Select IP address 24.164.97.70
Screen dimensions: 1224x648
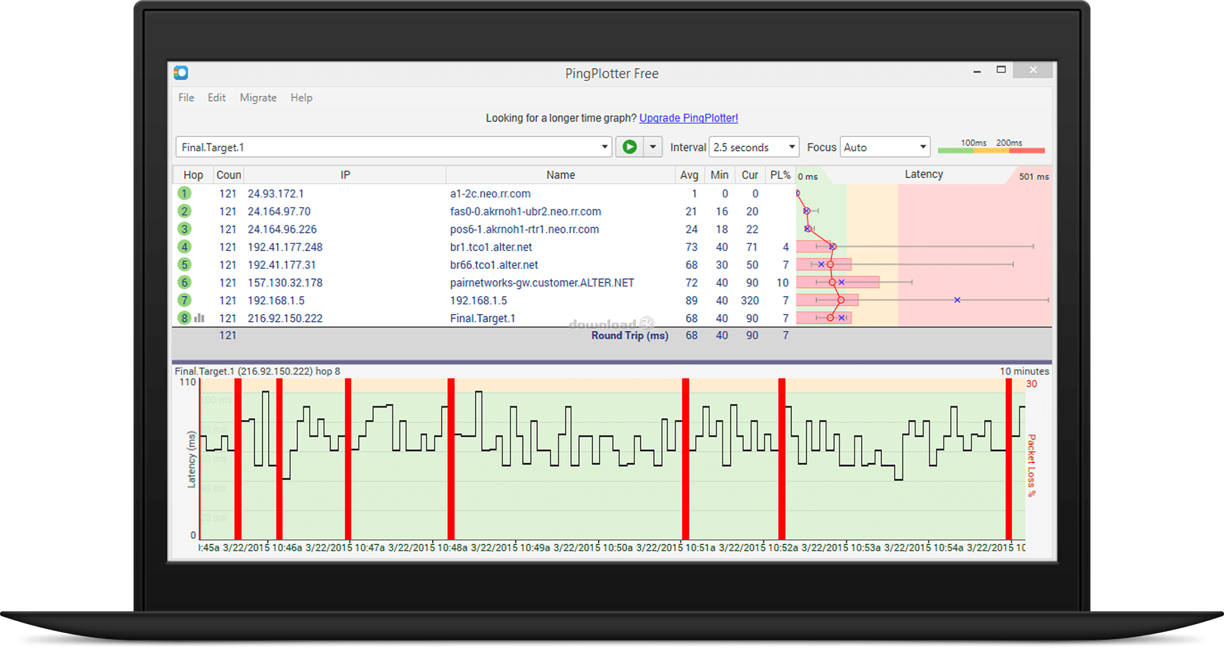tap(279, 211)
